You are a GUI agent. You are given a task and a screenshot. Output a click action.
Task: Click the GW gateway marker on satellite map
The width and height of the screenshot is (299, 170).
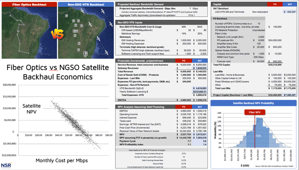[x=86, y=53]
